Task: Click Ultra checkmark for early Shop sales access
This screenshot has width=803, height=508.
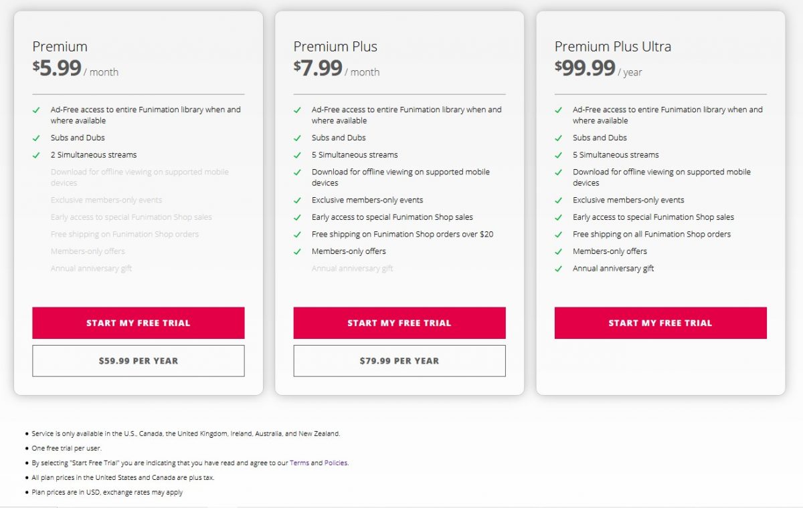Action: coord(558,217)
